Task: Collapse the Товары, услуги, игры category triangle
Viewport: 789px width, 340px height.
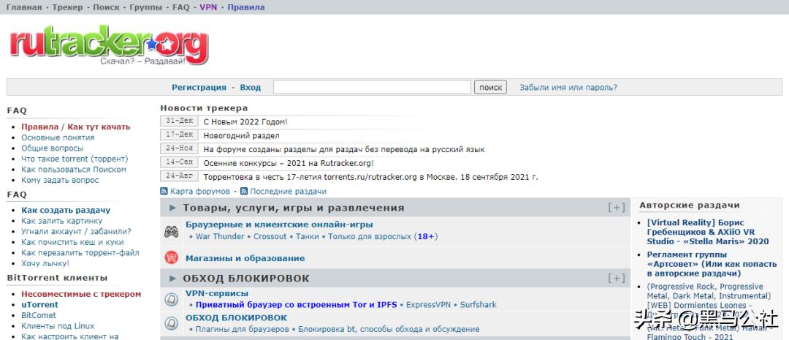Action: (172, 208)
